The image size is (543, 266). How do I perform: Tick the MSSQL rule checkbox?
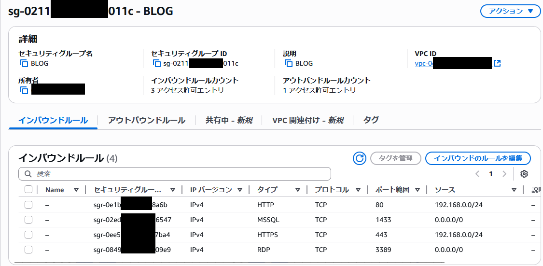coord(28,220)
